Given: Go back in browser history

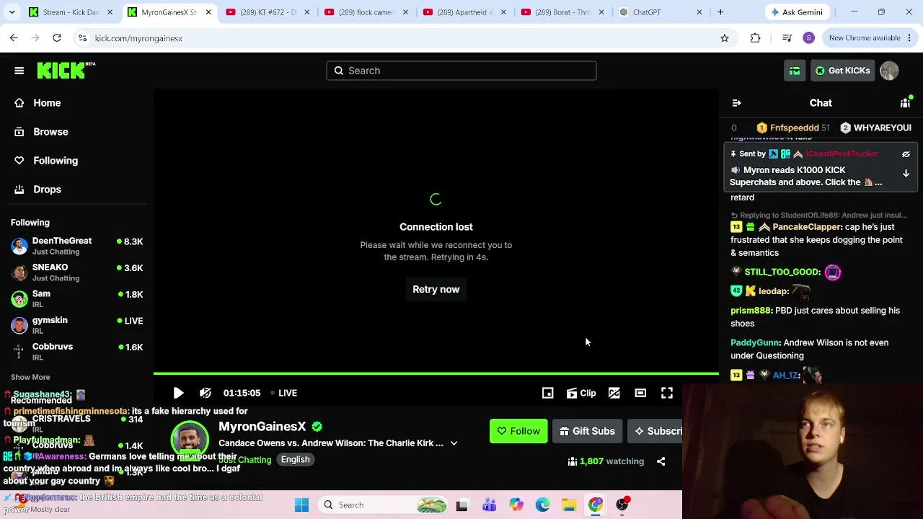Looking at the screenshot, I should [14, 38].
